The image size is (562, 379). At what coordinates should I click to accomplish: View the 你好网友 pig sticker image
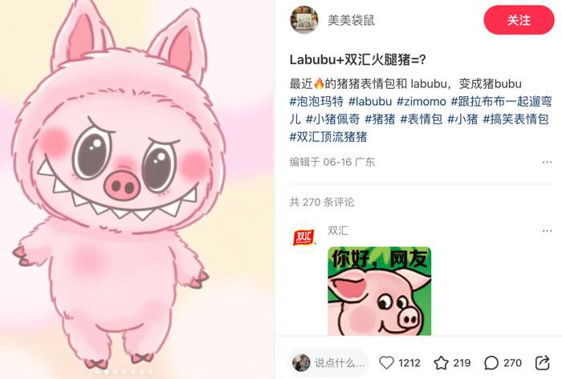[x=379, y=291]
